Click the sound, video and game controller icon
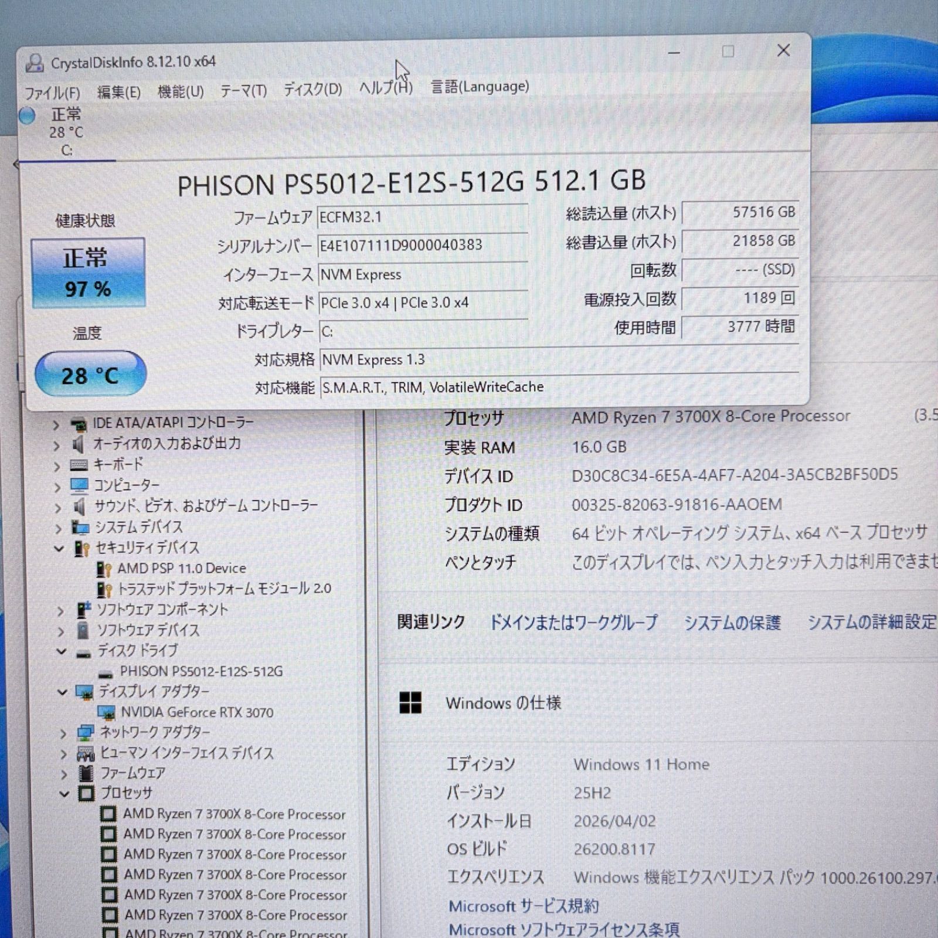The image size is (938, 938). tap(80, 507)
